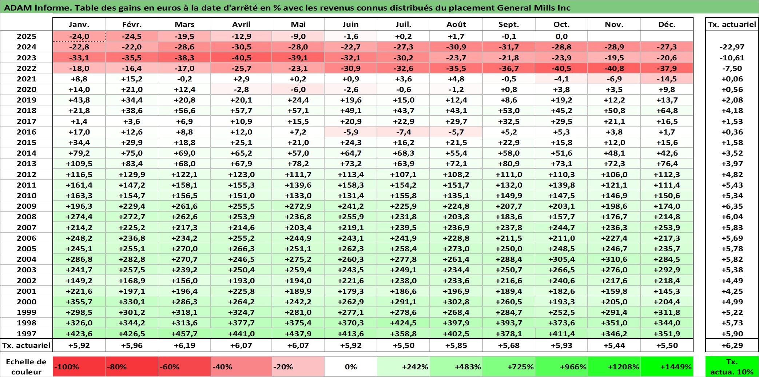Image resolution: width=759 pixels, height=377 pixels.
Task: Select the 2025 row label
Action: click(x=27, y=36)
